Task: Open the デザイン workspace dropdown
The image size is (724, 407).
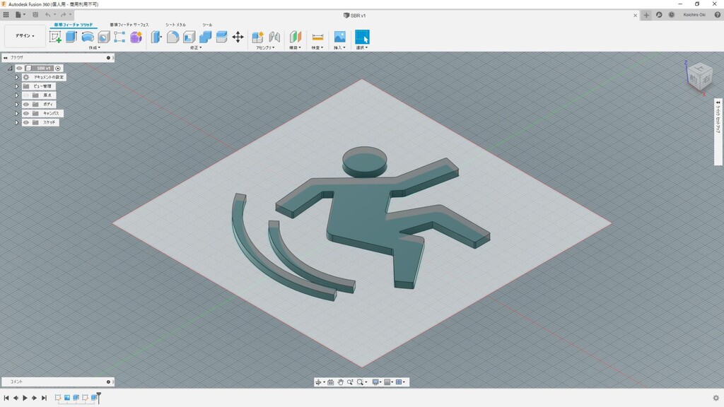Action: 25,35
